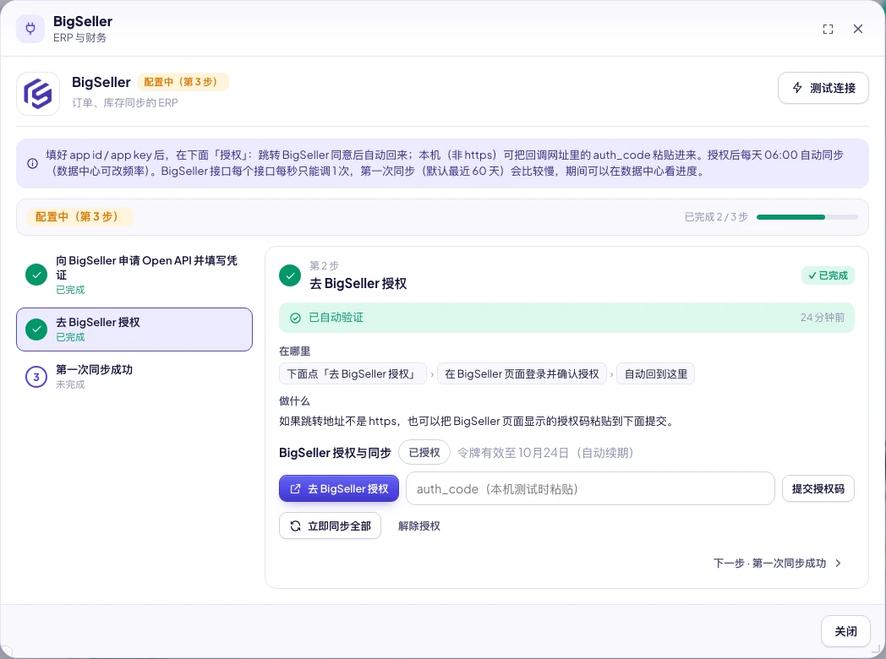Click the 已自动验证 check circle icon
The height and width of the screenshot is (659, 886).
295,318
